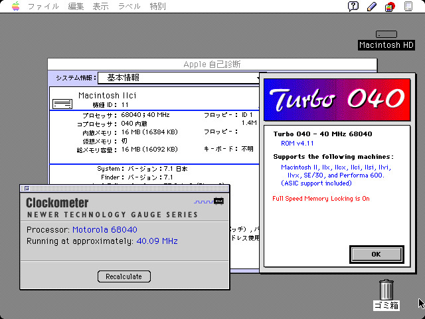This screenshot has height=319, width=425.
Task: Click the Clockometer window close box
Action: (x=27, y=188)
